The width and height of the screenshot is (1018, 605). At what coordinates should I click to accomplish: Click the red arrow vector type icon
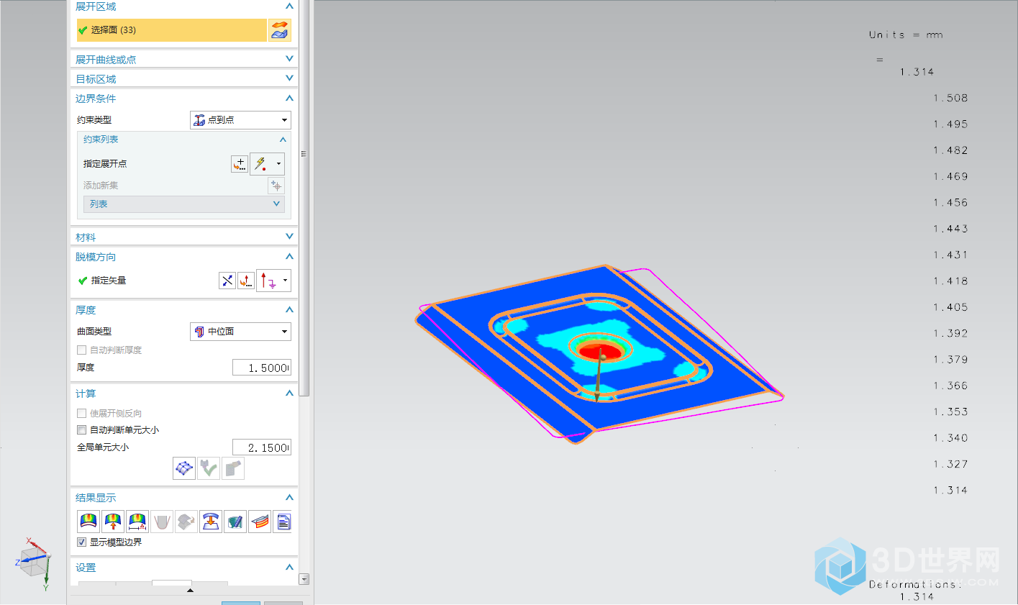tap(268, 281)
